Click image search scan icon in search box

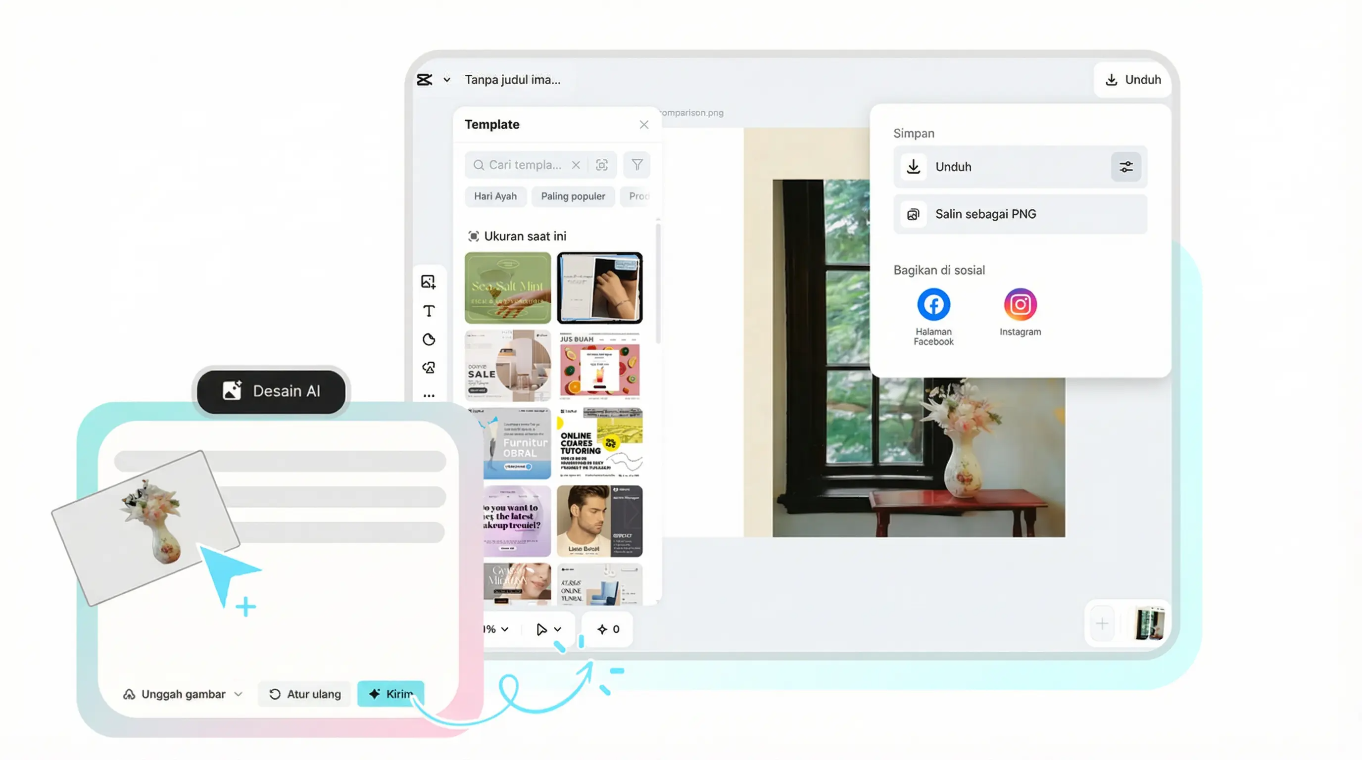[602, 165]
